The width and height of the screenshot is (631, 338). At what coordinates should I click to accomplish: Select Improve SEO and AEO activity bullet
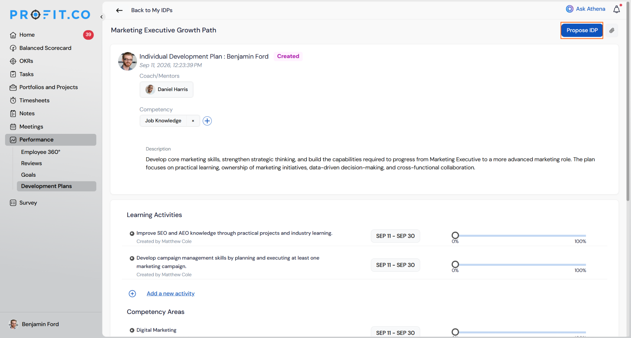pos(132,233)
